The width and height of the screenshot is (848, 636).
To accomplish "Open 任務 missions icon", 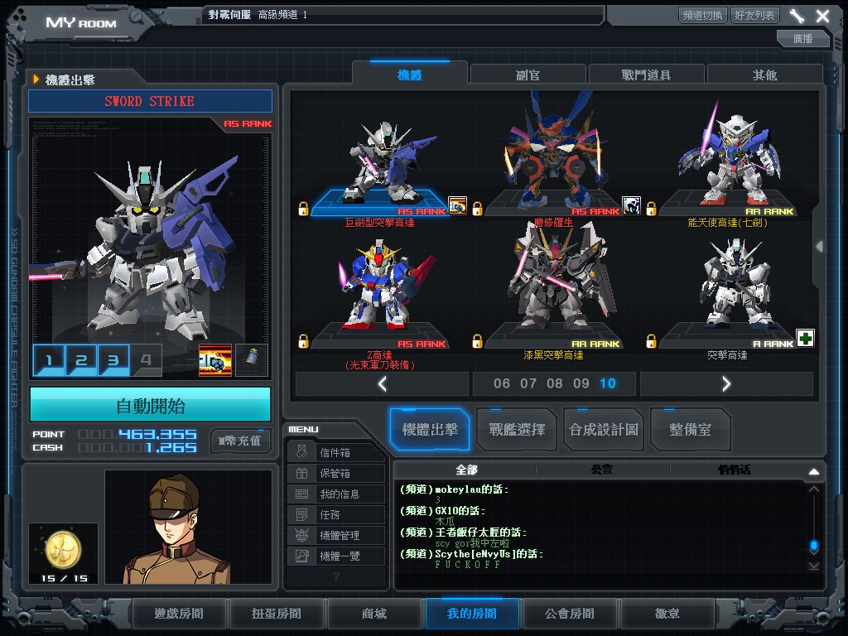I will 301,514.
